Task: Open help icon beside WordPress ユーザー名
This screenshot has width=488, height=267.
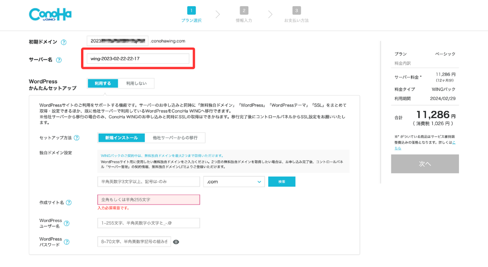Action: pos(67,223)
